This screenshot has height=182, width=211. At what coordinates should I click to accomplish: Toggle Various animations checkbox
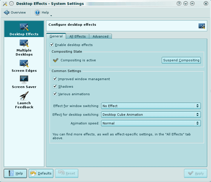(55, 94)
